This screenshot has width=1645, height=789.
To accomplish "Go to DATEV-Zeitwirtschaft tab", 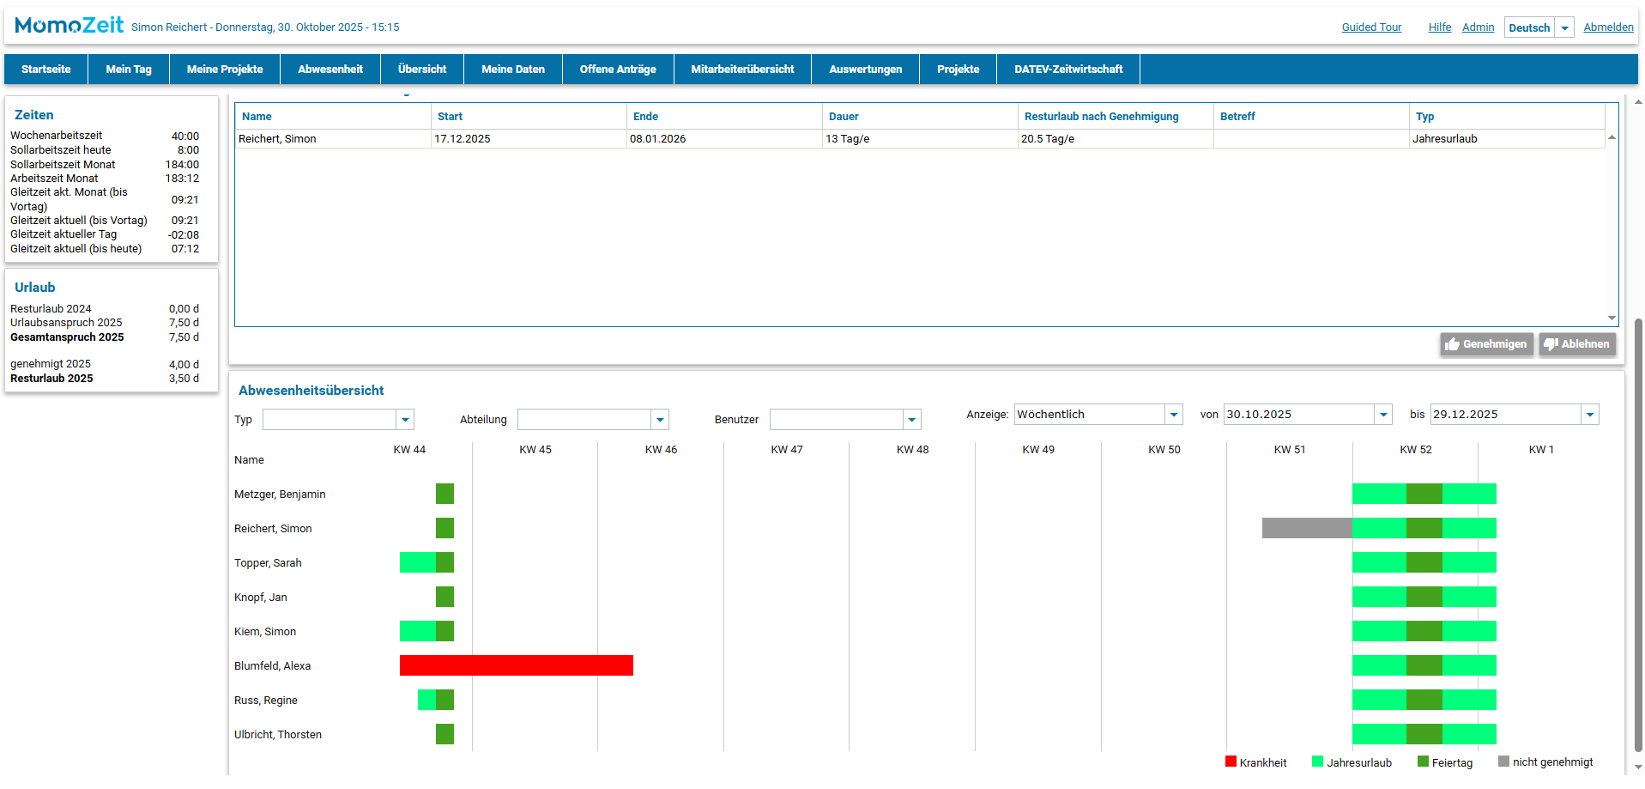I will 1067,70.
